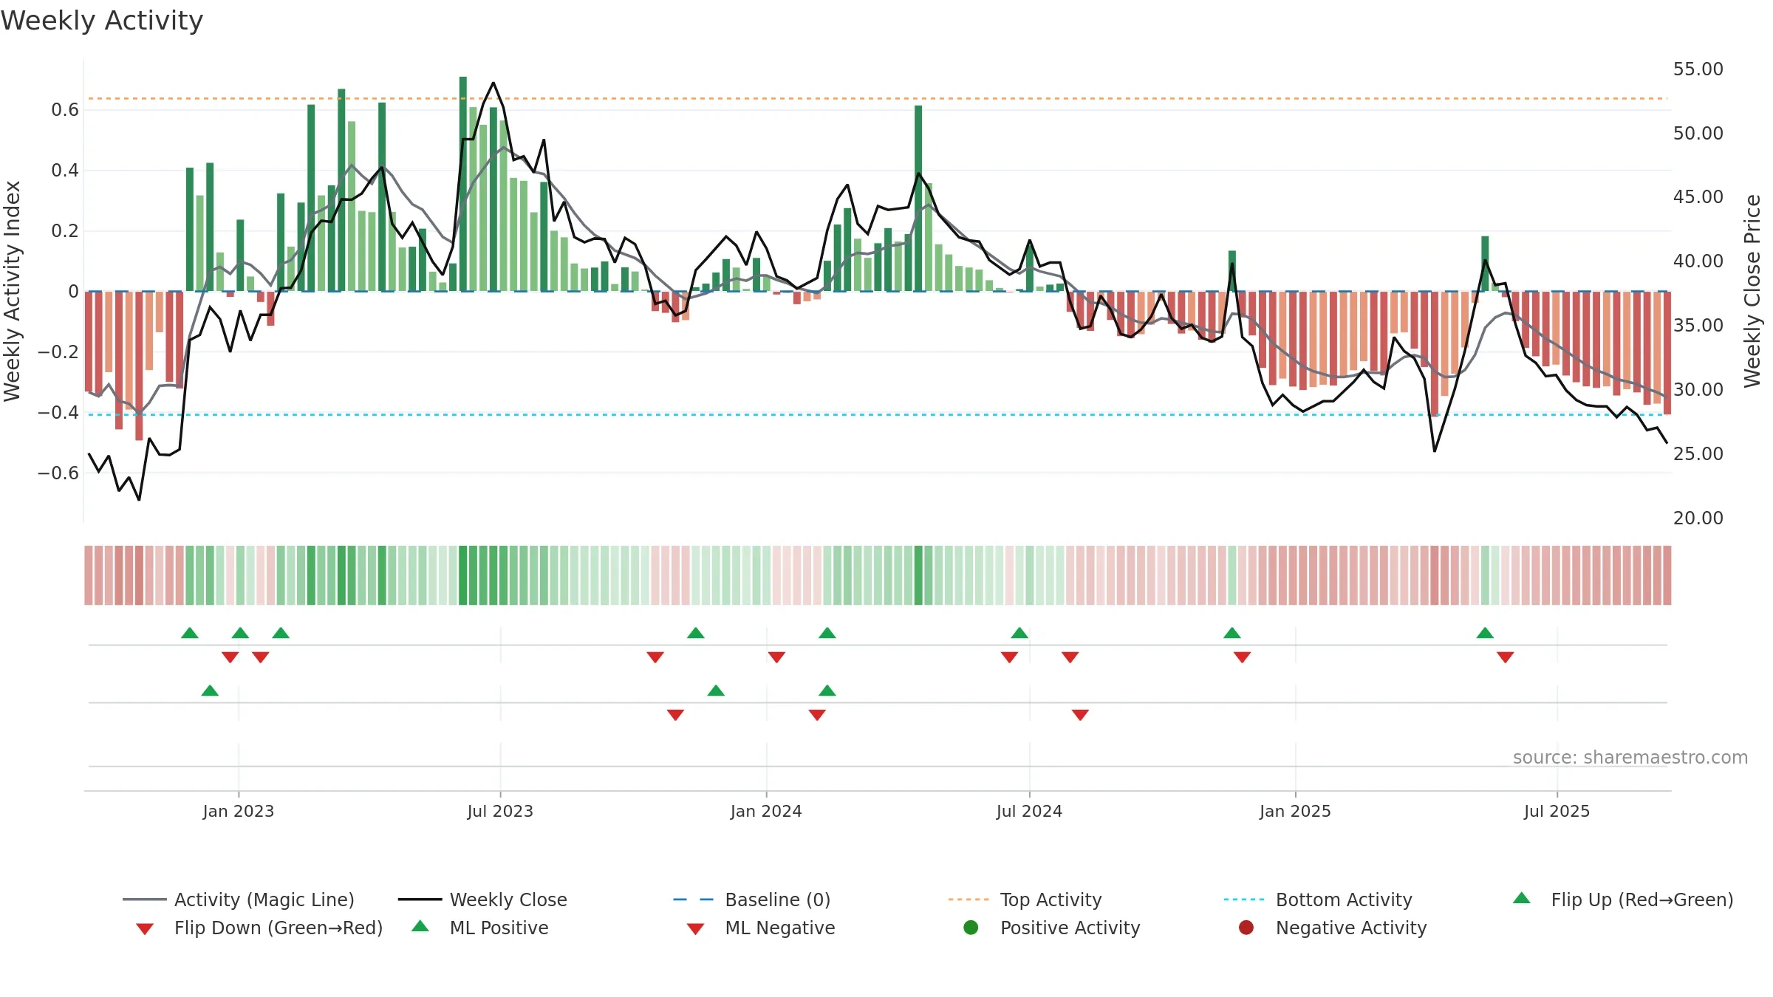Click the 35.00 price axis label
Image resolution: width=1773 pixels, height=997 pixels.
pyautogui.click(x=1698, y=326)
